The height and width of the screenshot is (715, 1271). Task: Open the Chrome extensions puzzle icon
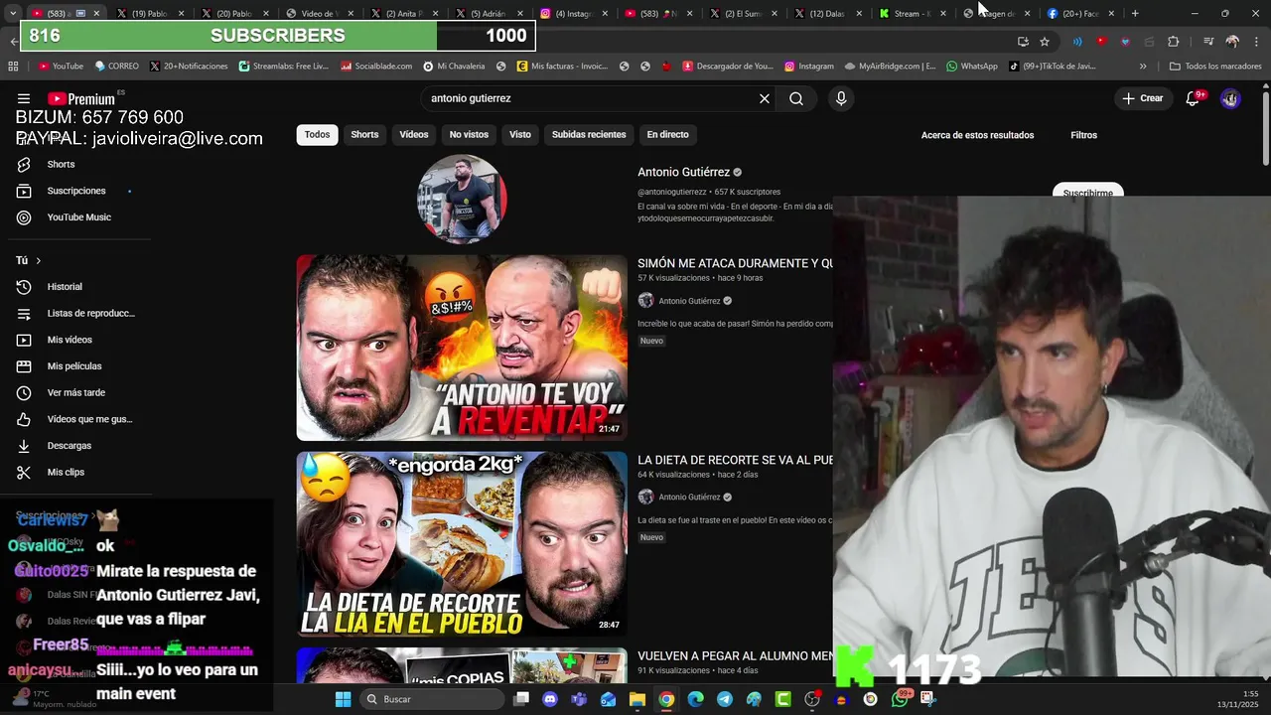coord(1173,42)
